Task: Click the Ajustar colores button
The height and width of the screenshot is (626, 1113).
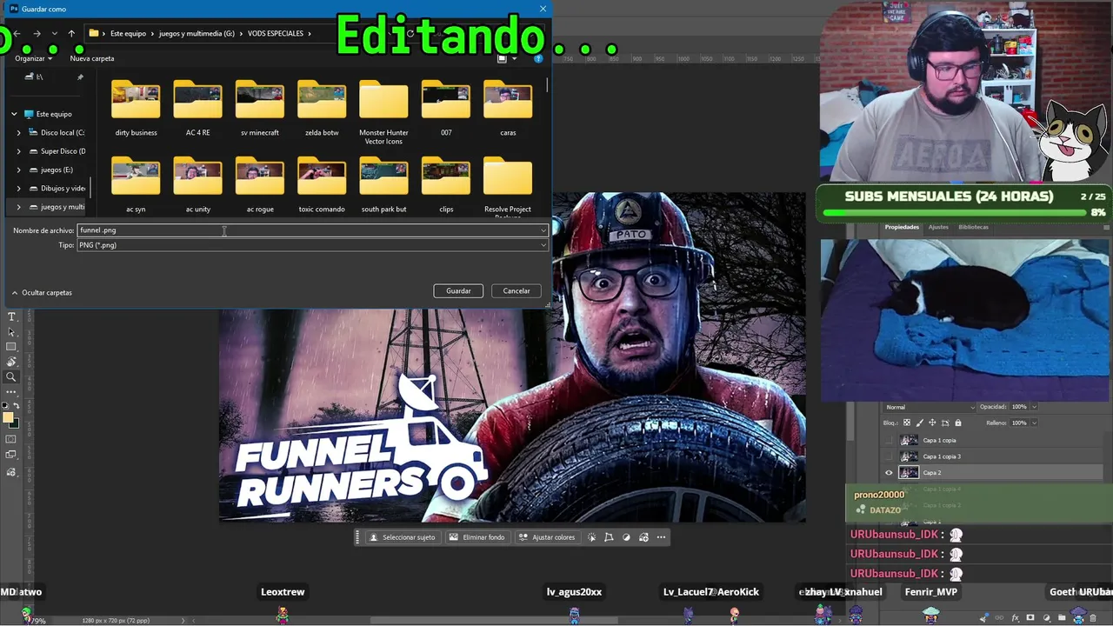Action: 547,537
